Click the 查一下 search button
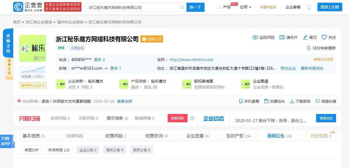The image size is (349, 168). point(195,7)
